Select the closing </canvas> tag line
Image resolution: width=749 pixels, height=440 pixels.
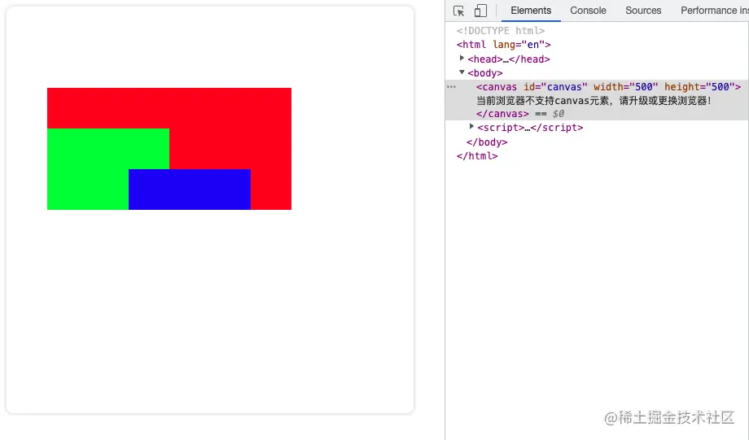[502, 114]
